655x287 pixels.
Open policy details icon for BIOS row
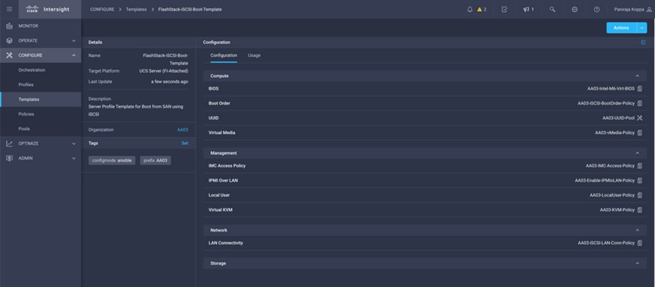(x=639, y=88)
